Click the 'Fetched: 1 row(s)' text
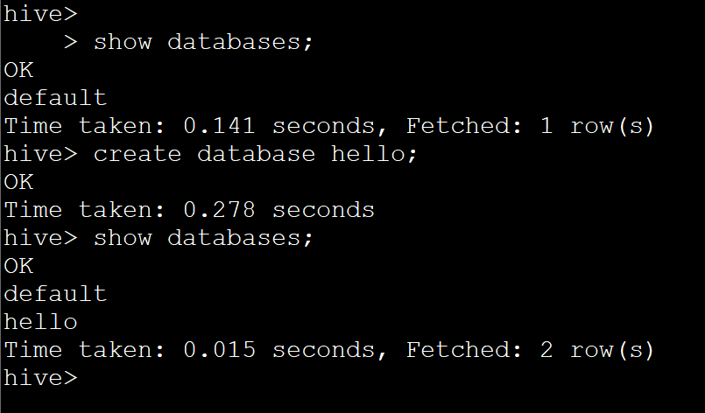705x413 pixels. pos(530,125)
